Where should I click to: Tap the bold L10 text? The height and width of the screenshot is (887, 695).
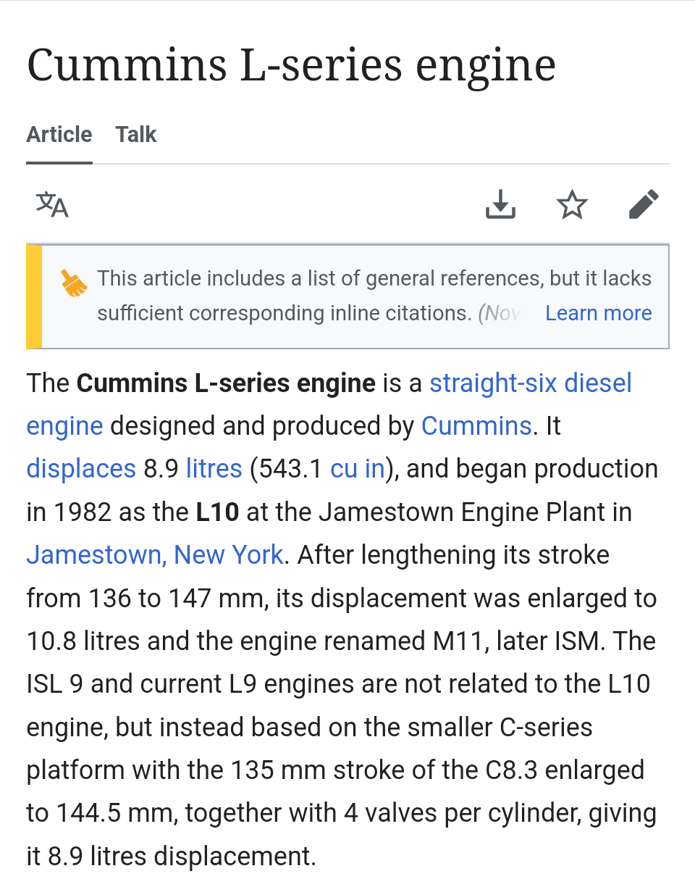217,512
